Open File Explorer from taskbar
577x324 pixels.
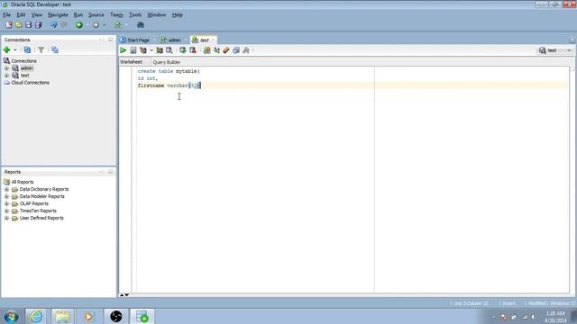click(x=62, y=316)
